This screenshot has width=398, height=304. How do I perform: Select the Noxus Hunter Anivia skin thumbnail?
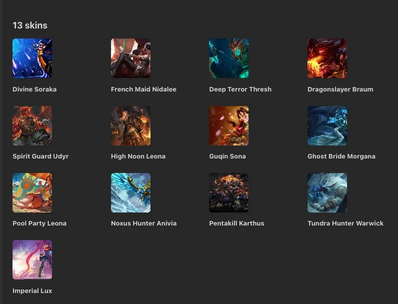pyautogui.click(x=130, y=192)
